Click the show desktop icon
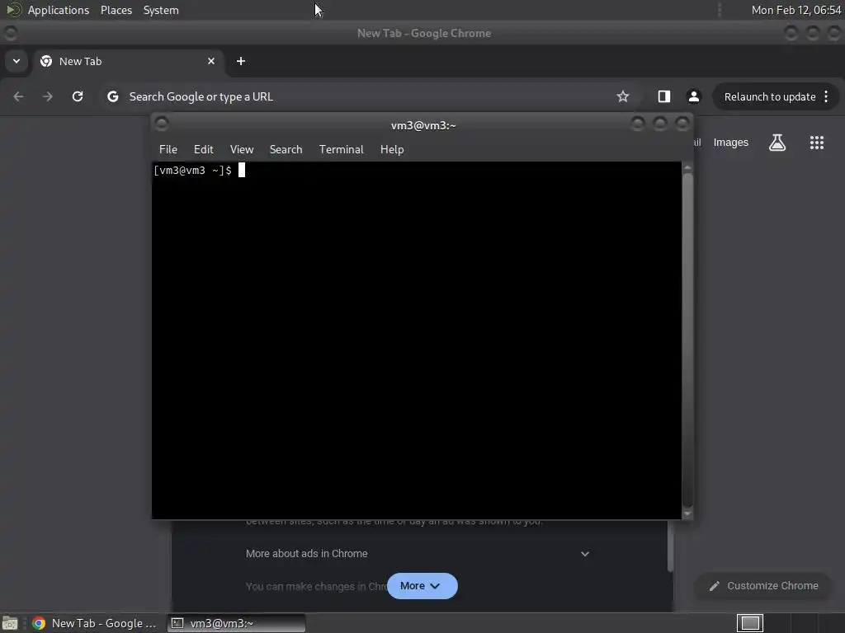The image size is (845, 633). click(x=10, y=623)
